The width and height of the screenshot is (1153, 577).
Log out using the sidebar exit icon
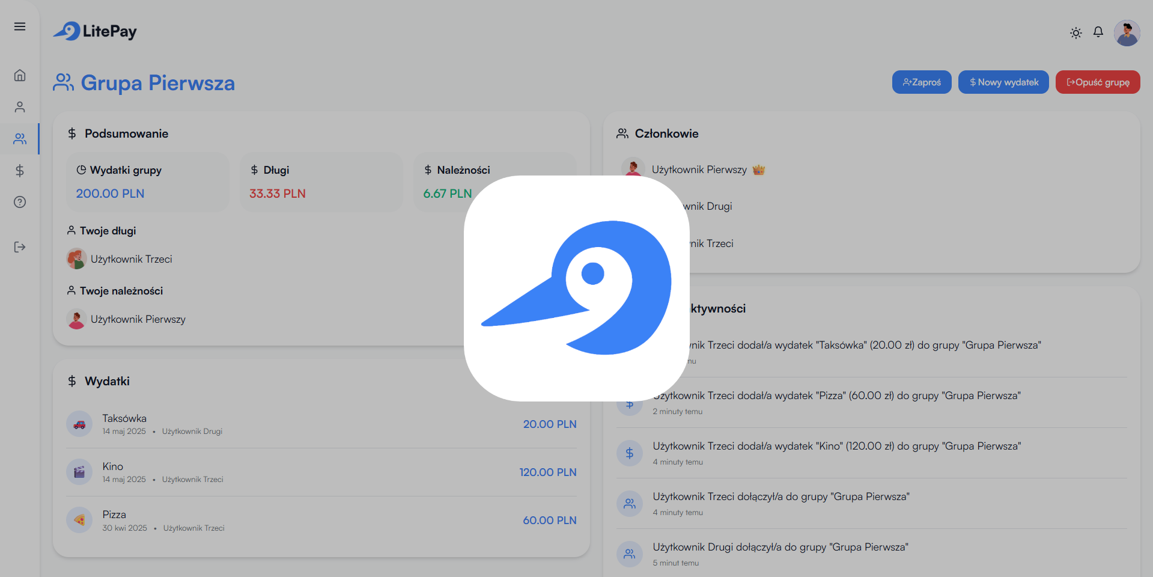pyautogui.click(x=20, y=247)
